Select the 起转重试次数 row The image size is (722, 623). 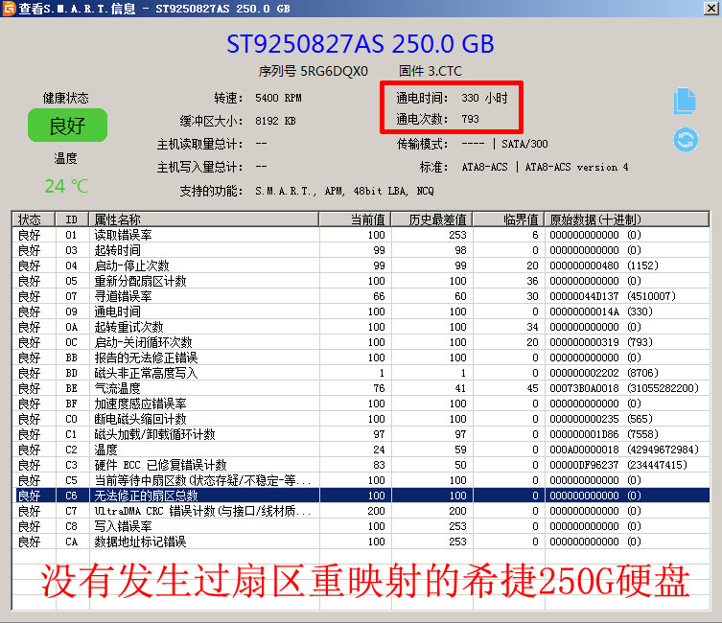click(361, 327)
